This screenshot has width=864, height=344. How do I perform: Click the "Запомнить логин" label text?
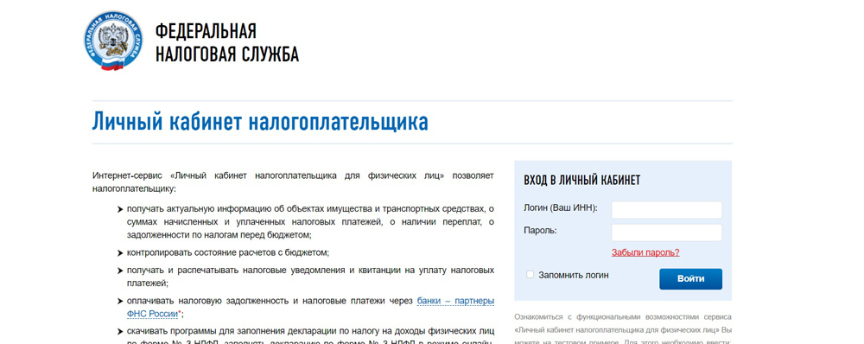(x=574, y=275)
